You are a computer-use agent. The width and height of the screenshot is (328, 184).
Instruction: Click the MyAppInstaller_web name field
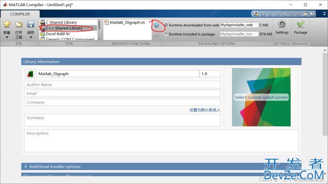click(x=239, y=25)
